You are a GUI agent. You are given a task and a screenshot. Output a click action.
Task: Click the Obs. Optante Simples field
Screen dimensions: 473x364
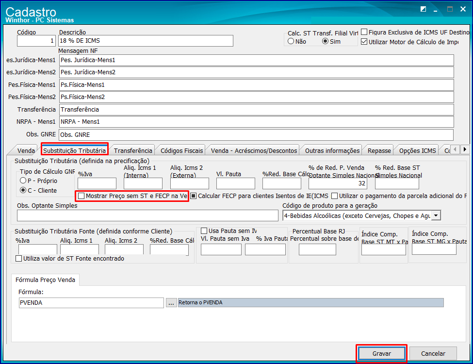[147, 215]
